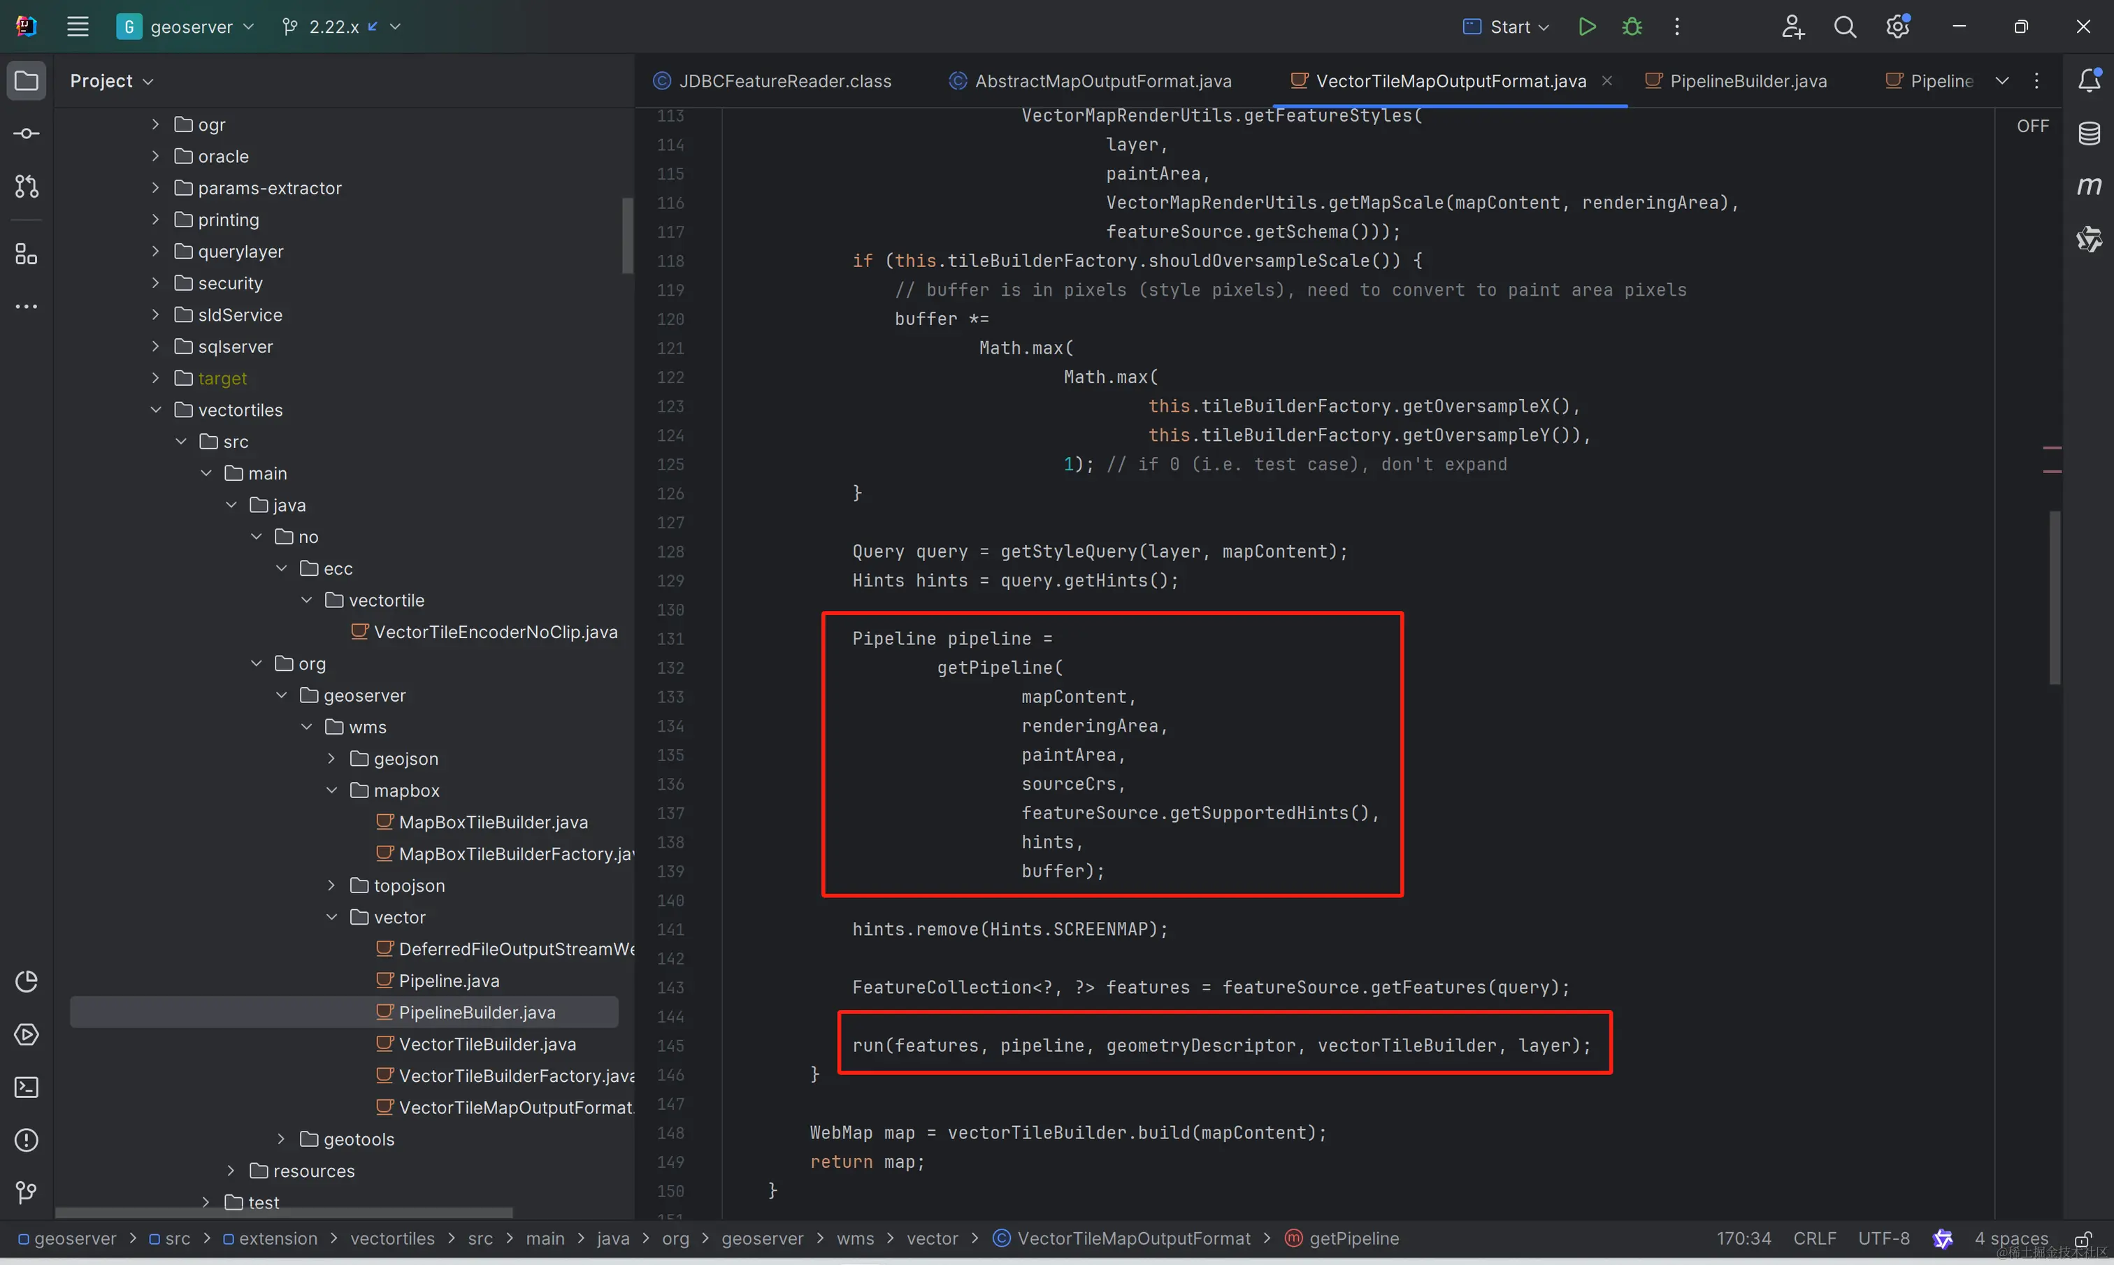Switch to JDBCFeatureReader.class tab
Image resolution: width=2114 pixels, height=1265 pixels.
[x=772, y=81]
